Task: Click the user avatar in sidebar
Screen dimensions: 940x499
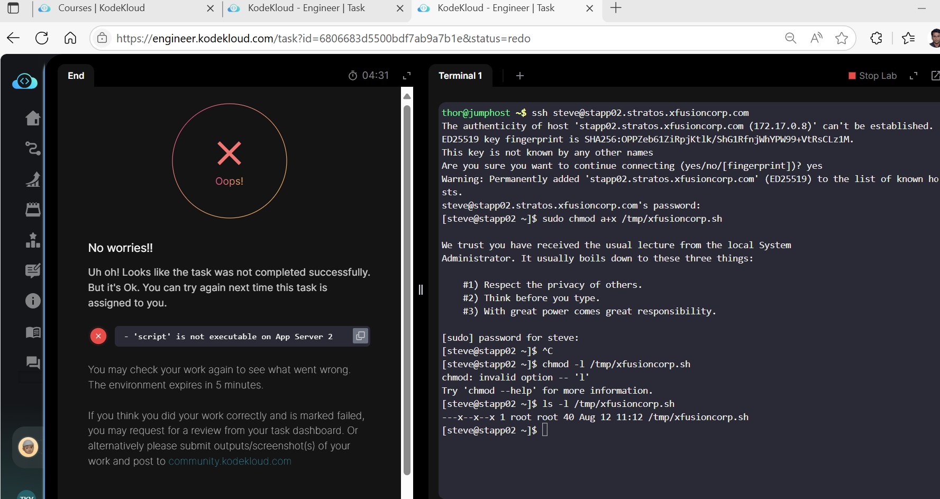Action: coord(28,447)
